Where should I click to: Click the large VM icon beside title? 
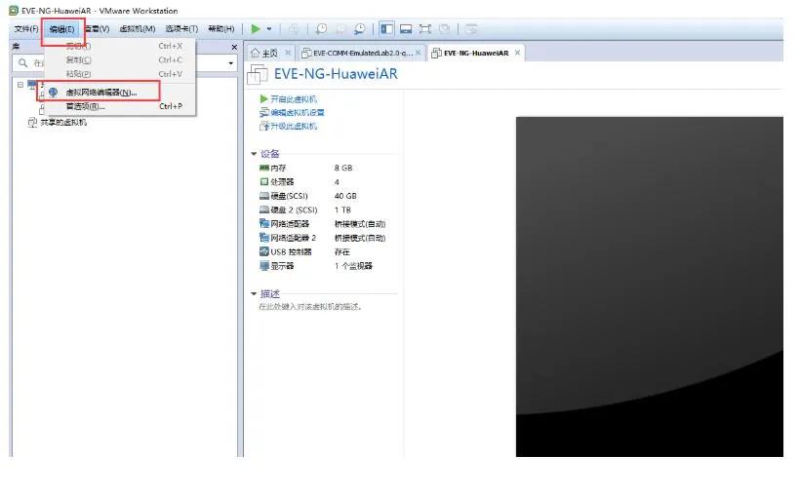258,74
